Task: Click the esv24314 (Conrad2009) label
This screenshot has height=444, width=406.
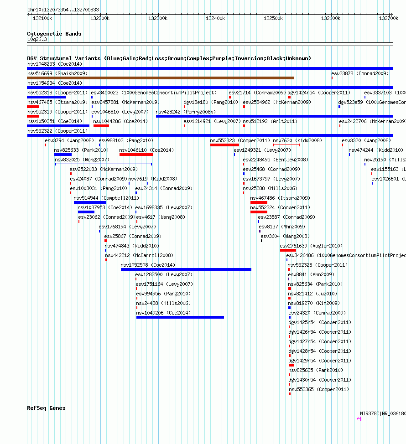Action: (x=164, y=188)
